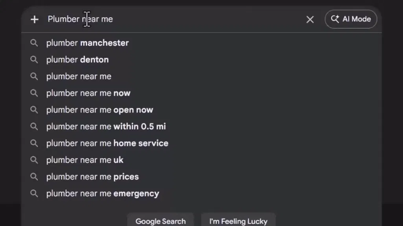
Task: Clear the search text with X icon
Action: point(310,20)
